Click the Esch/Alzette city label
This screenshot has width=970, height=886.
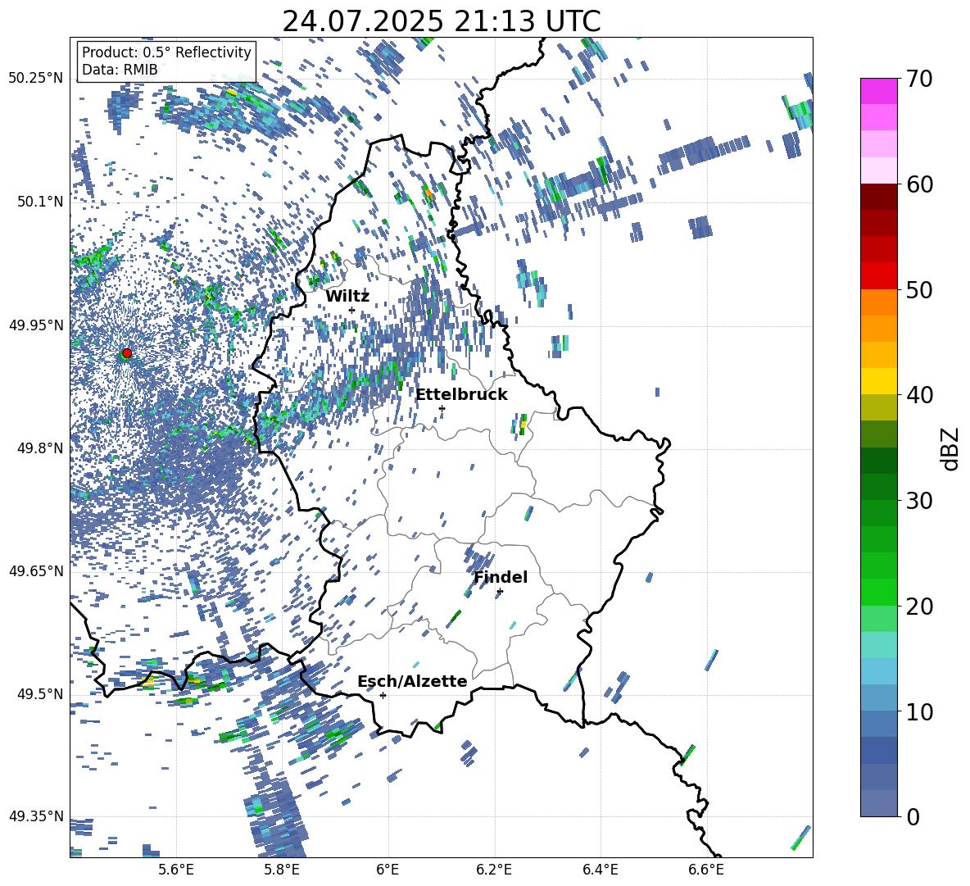pos(413,681)
